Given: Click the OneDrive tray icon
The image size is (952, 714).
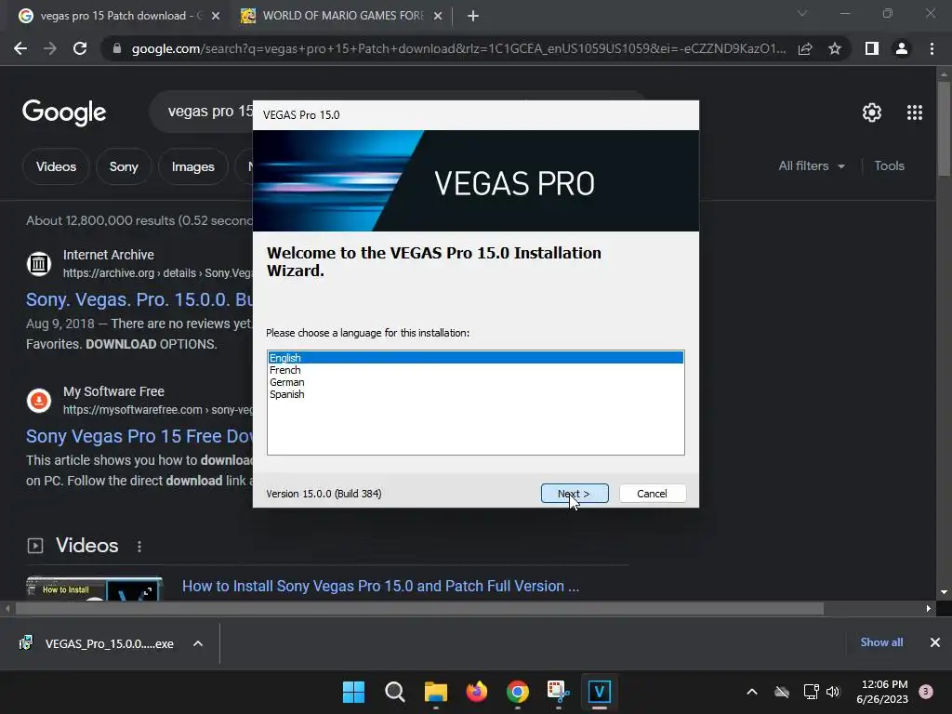Looking at the screenshot, I should [x=782, y=692].
